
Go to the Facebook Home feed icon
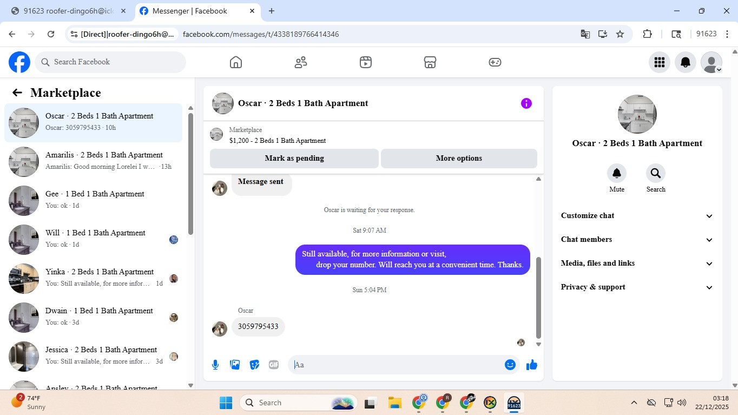[x=236, y=62]
